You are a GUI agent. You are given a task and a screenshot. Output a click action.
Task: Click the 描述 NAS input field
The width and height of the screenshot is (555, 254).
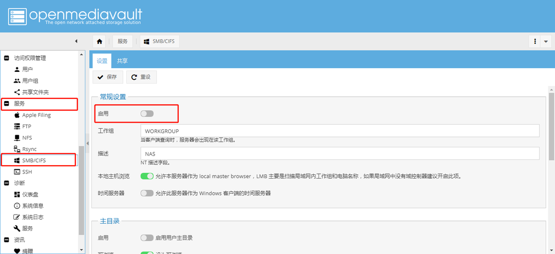click(x=340, y=153)
